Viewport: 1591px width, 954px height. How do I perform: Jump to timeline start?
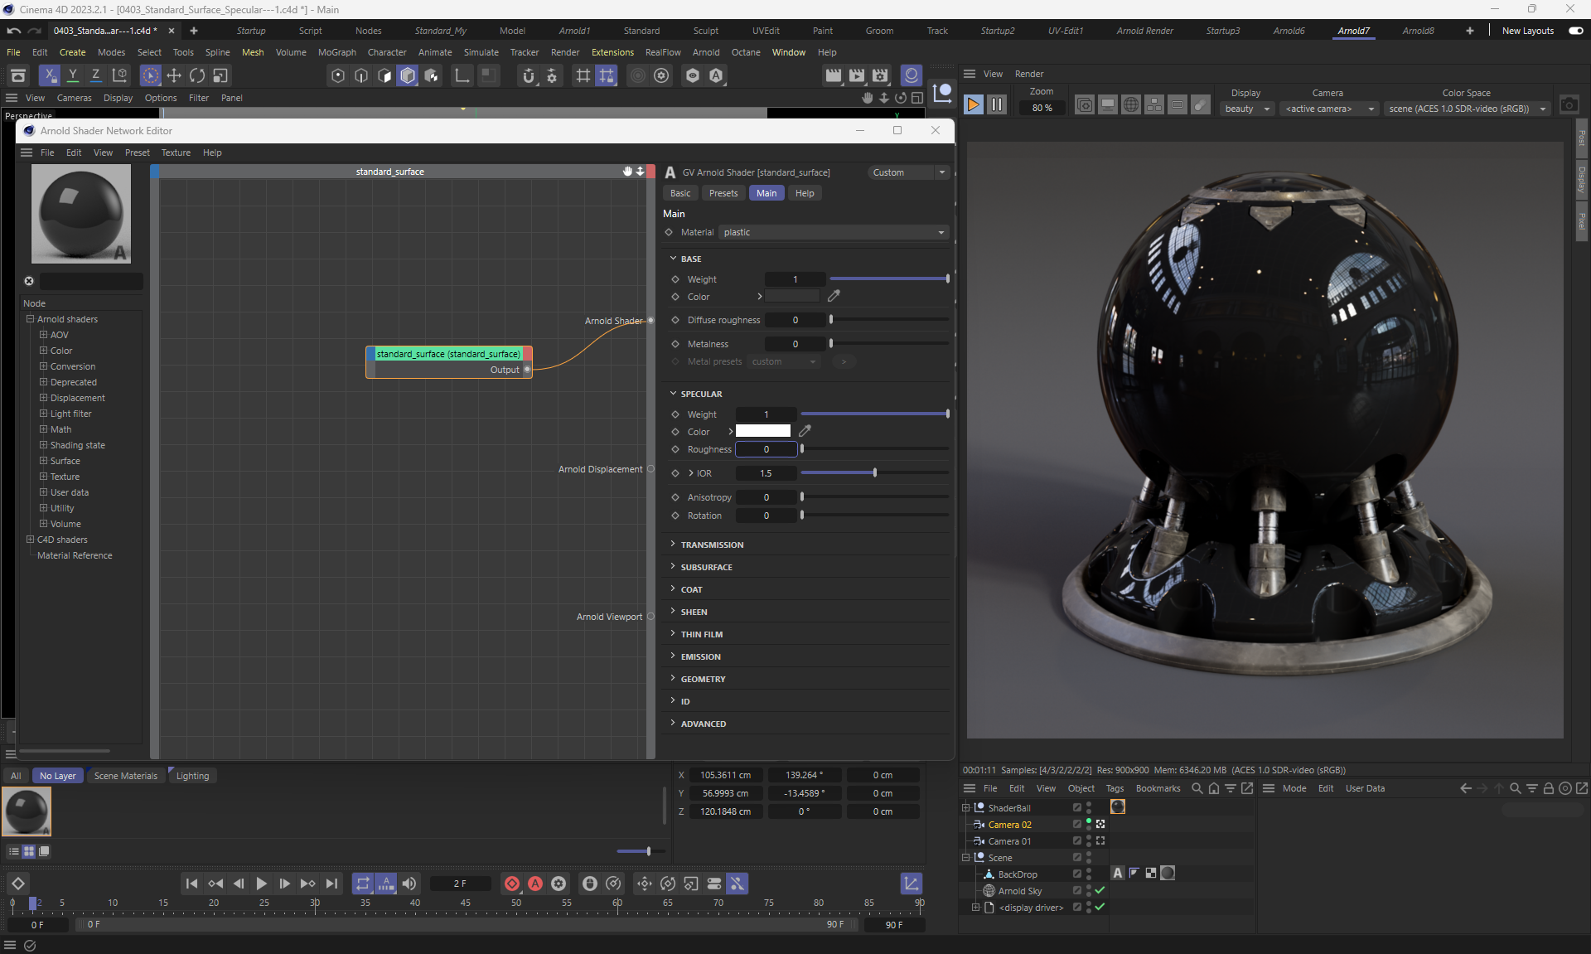[191, 884]
